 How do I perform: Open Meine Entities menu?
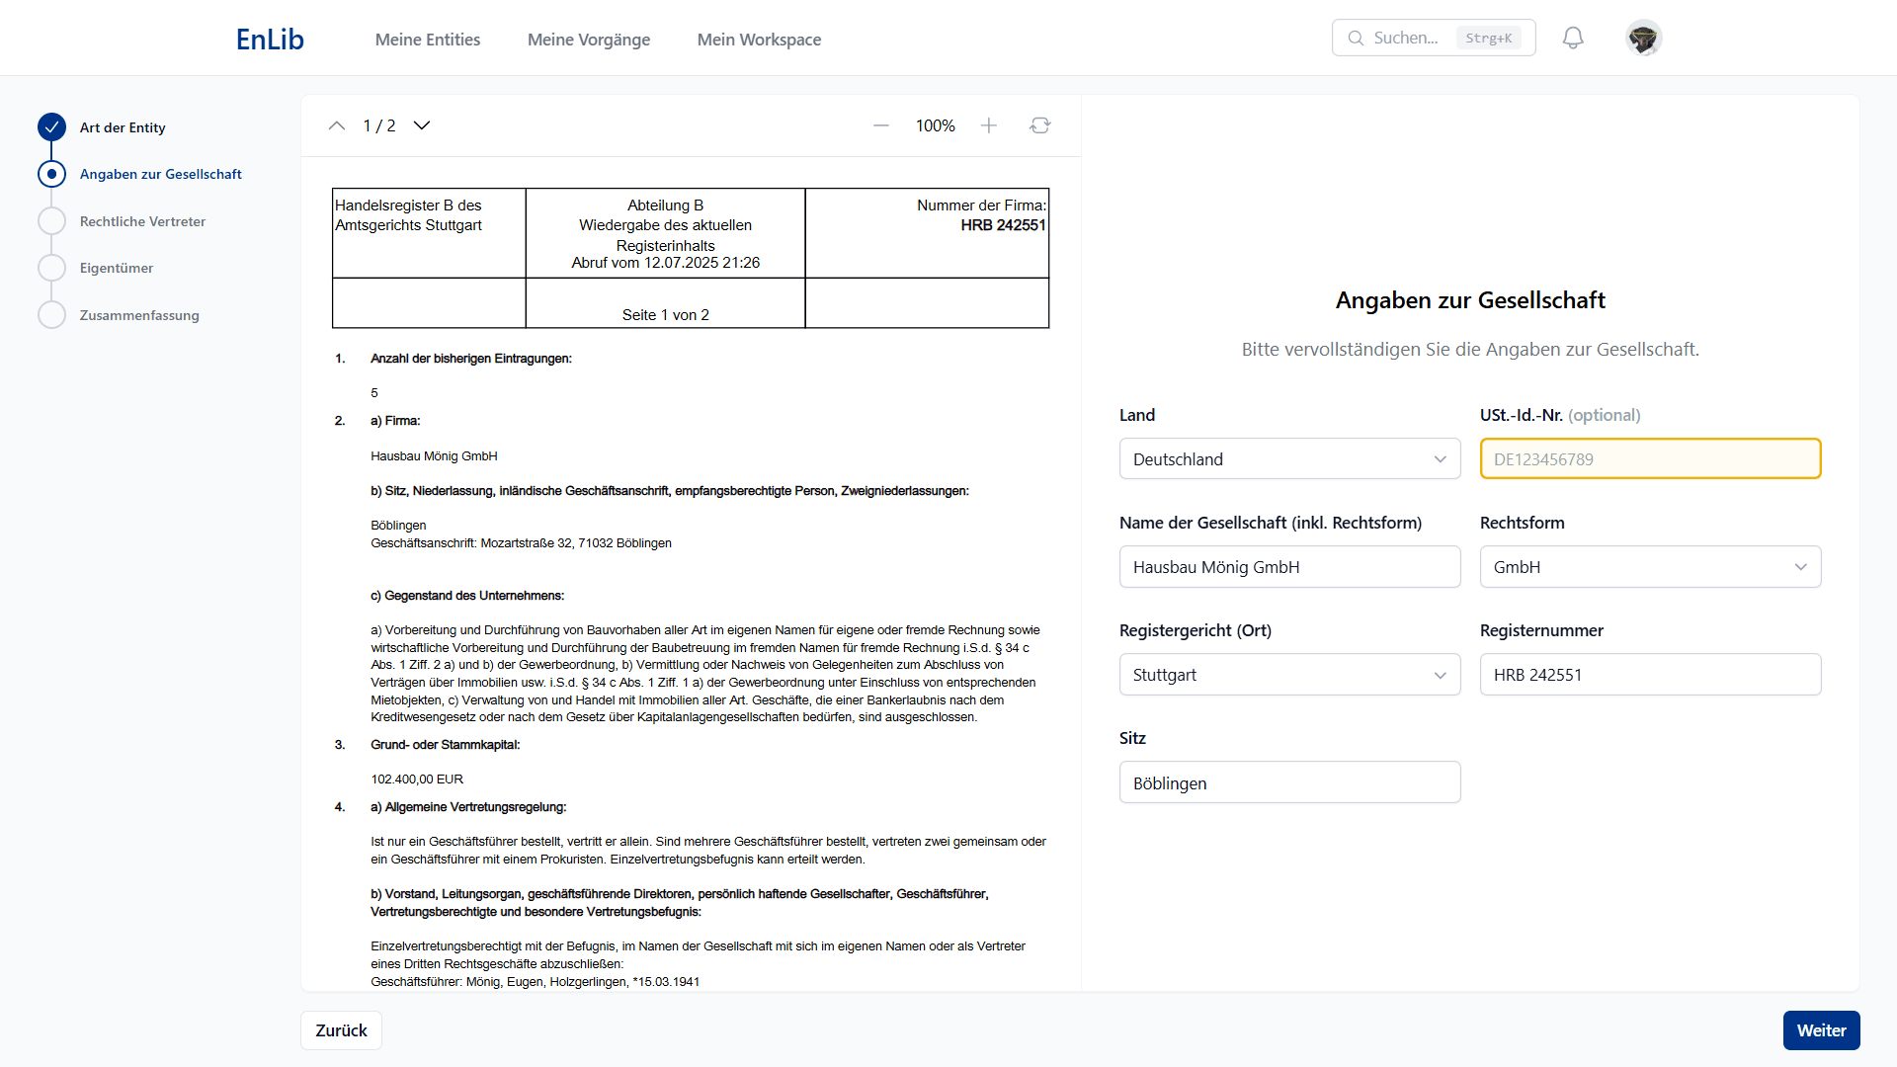point(428,40)
